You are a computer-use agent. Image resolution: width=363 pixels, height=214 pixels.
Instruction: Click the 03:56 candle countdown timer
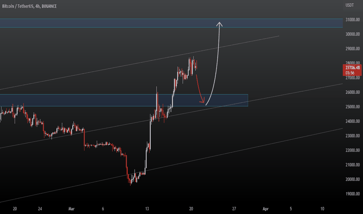[350, 73]
